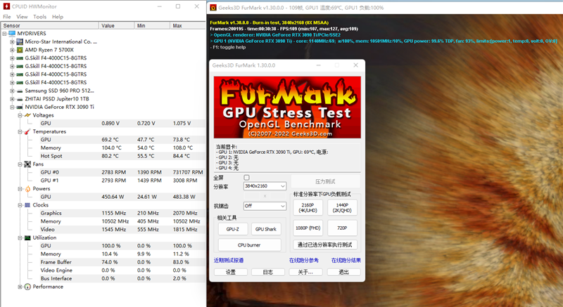Viewport: 563px width, 307px height.
Task: Click the HWMonitor app icon in title bar
Action: pyautogui.click(x=6, y=6)
